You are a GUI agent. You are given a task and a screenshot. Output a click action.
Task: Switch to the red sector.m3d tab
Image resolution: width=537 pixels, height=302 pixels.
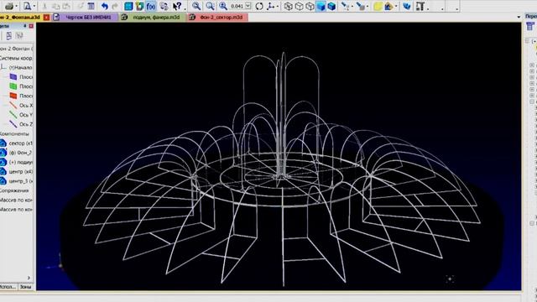(x=217, y=17)
